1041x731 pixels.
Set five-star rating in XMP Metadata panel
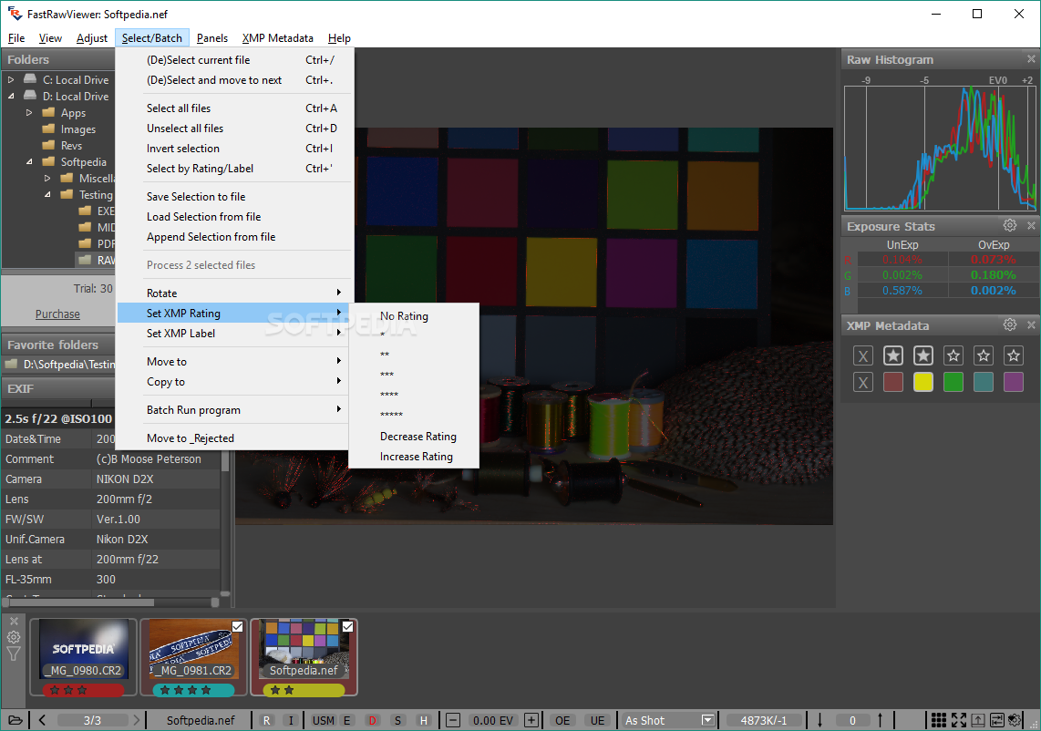1013,355
